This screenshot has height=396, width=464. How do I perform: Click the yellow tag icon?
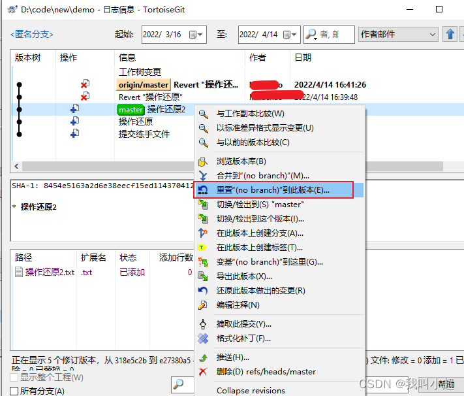pos(202,247)
